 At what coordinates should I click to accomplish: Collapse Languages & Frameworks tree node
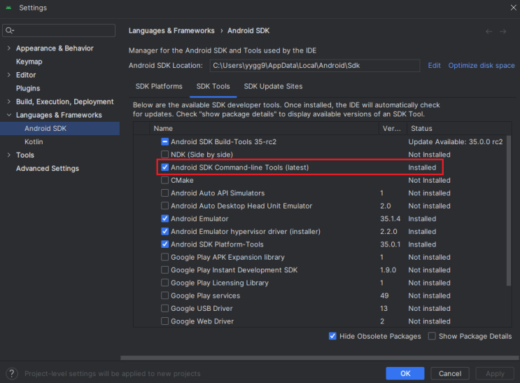9,115
